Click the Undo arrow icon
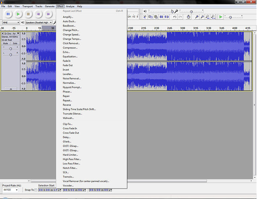Screen dimensions: 257x199 (175, 17)
